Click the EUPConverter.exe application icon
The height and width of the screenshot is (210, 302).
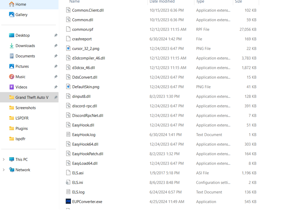click(68, 201)
